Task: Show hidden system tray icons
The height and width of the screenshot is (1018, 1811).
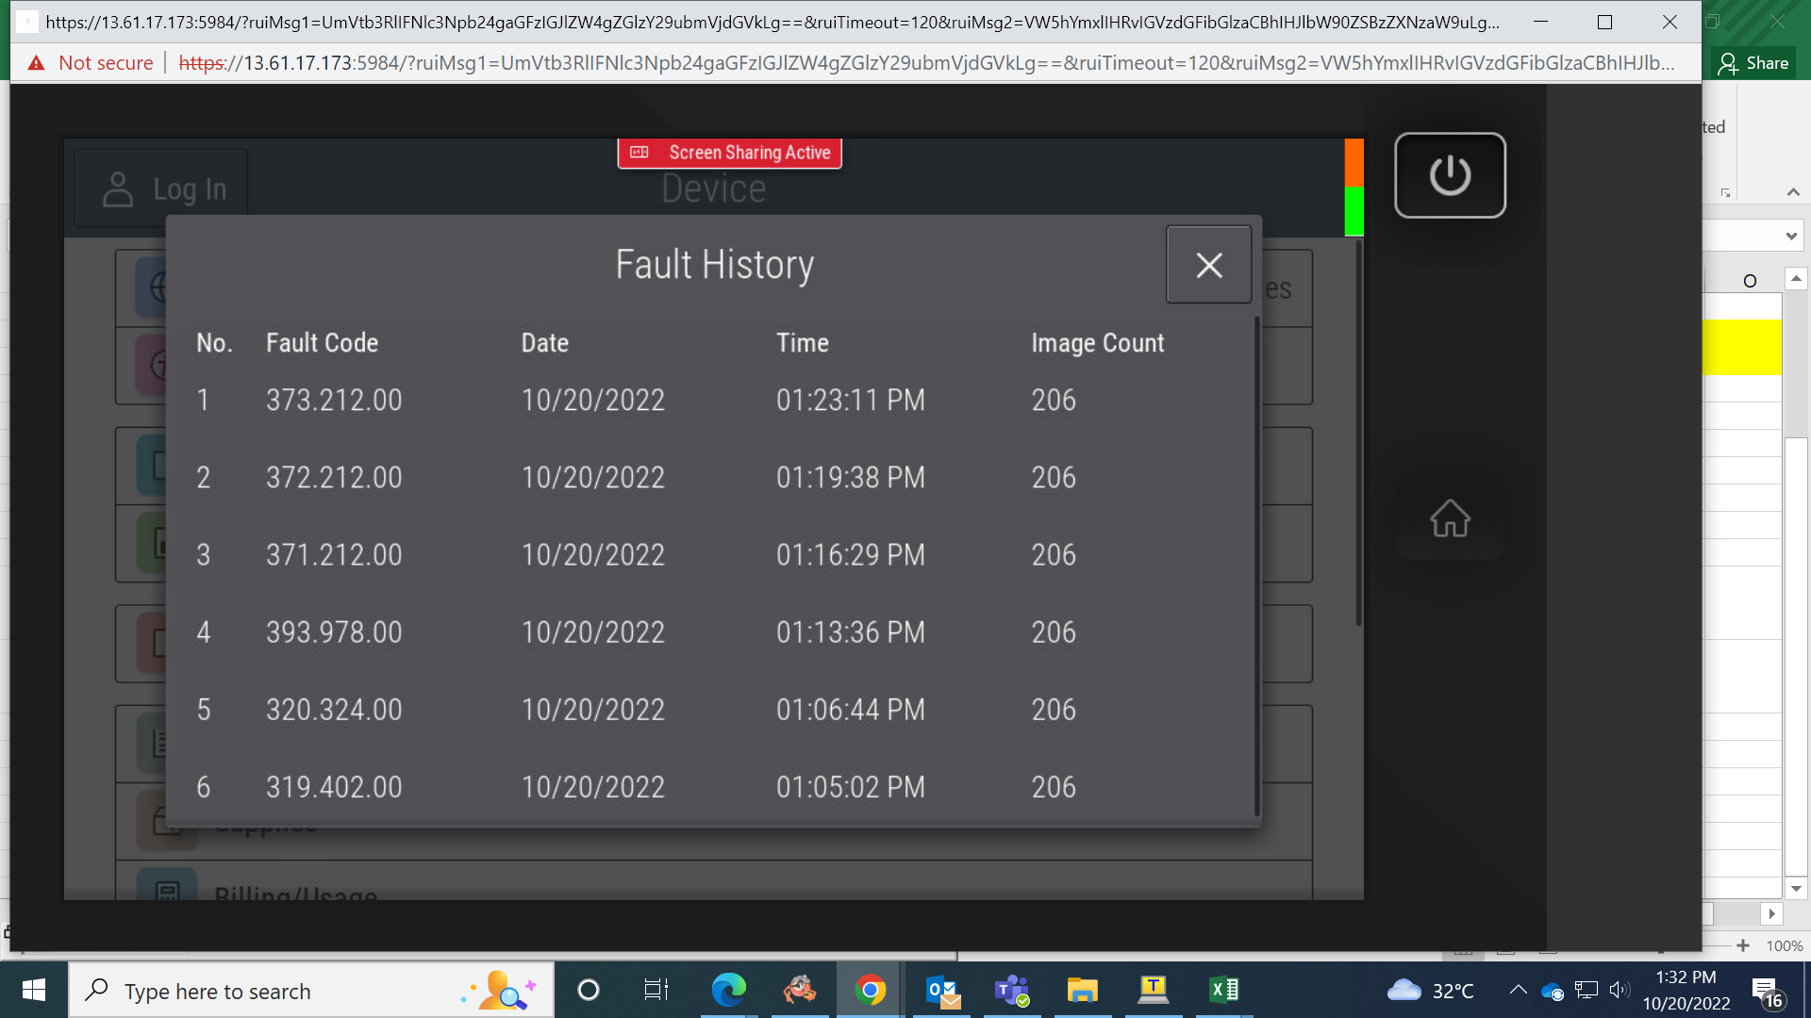Action: (x=1518, y=990)
